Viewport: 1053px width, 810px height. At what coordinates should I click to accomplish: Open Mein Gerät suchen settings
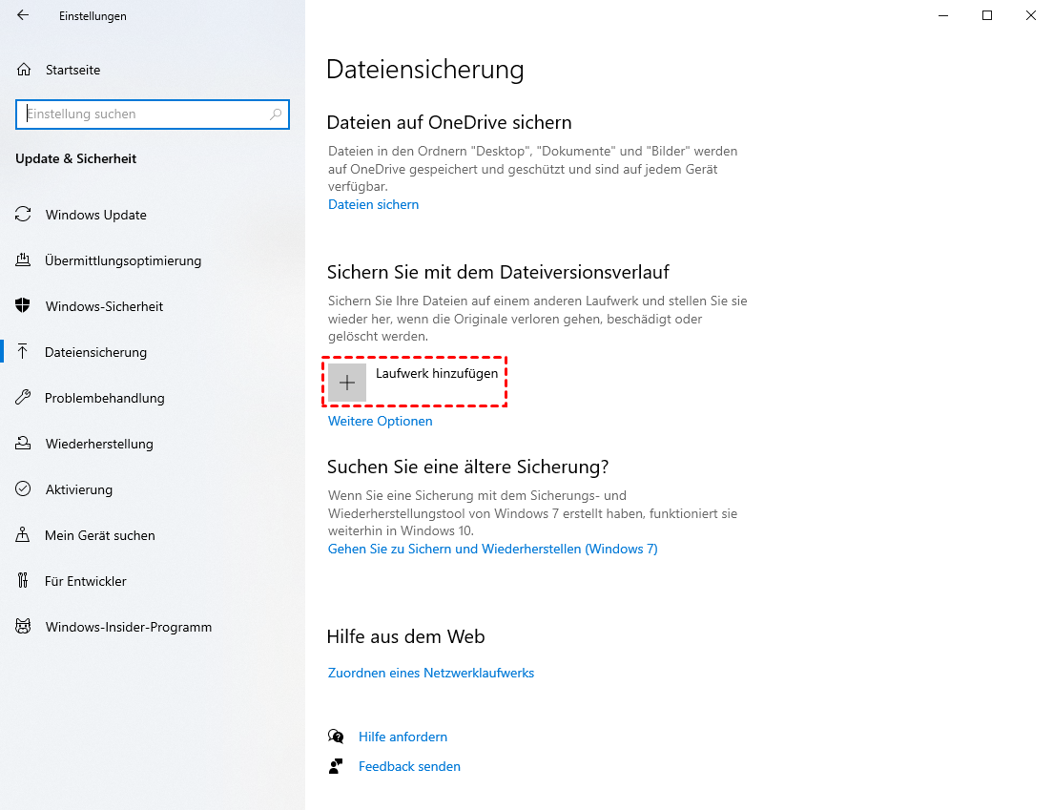pyautogui.click(x=99, y=535)
